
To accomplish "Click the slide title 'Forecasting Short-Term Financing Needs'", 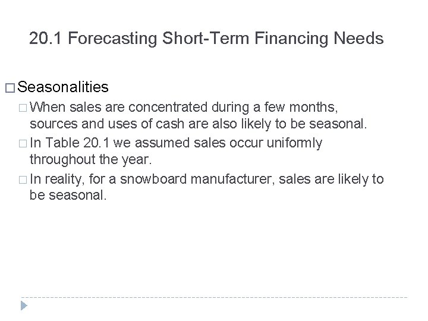I will [x=226, y=40].
